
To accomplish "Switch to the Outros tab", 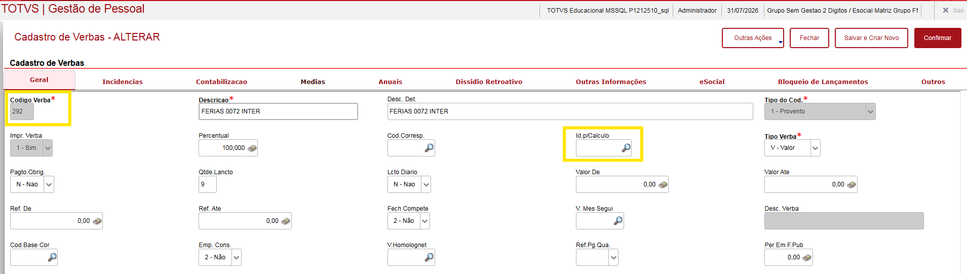I will [x=934, y=82].
